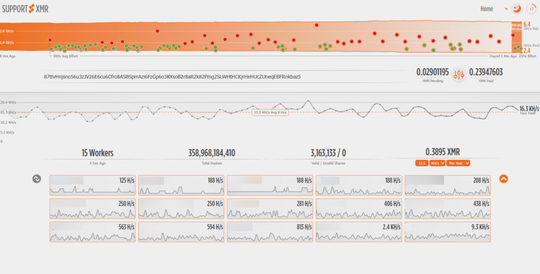The width and height of the screenshot is (540, 274).
Task: Open the KH/s hashrate unit dropdown
Action: tap(437, 163)
